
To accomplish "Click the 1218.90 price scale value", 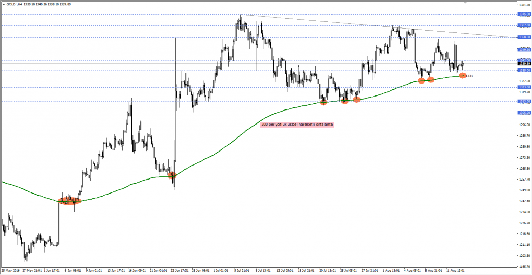I will pos(525,234).
